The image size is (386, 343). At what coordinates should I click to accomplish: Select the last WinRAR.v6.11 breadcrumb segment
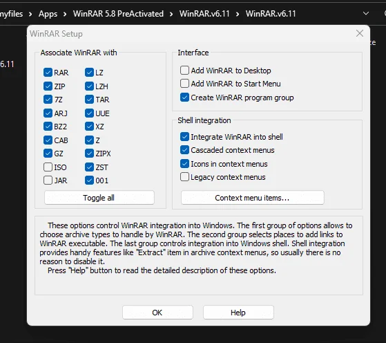tap(271, 14)
